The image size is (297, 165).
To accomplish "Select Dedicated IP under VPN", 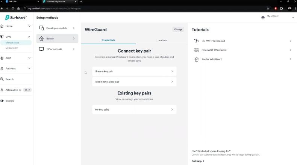I will coord(12,48).
